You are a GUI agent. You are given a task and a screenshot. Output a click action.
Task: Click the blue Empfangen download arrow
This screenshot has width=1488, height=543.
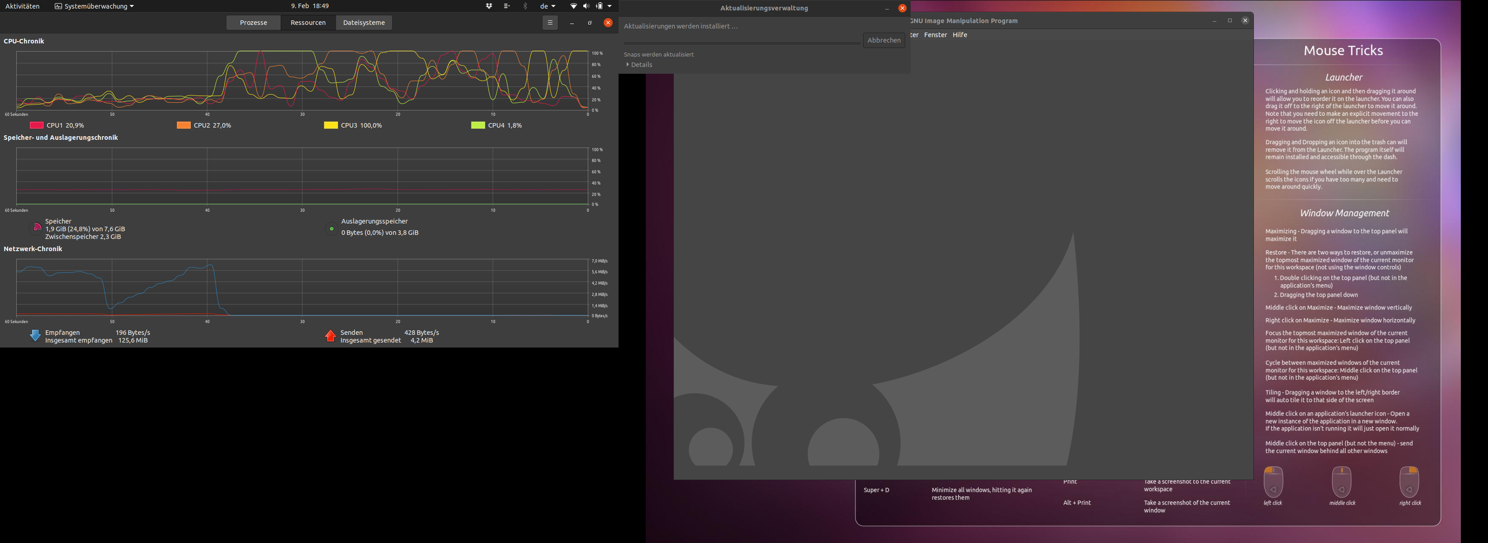35,336
